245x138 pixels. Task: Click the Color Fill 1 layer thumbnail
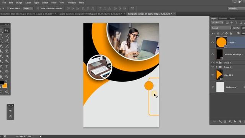tap(219, 75)
